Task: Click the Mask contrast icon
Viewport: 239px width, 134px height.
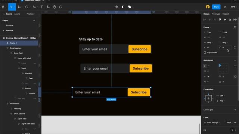Action: 123,7
